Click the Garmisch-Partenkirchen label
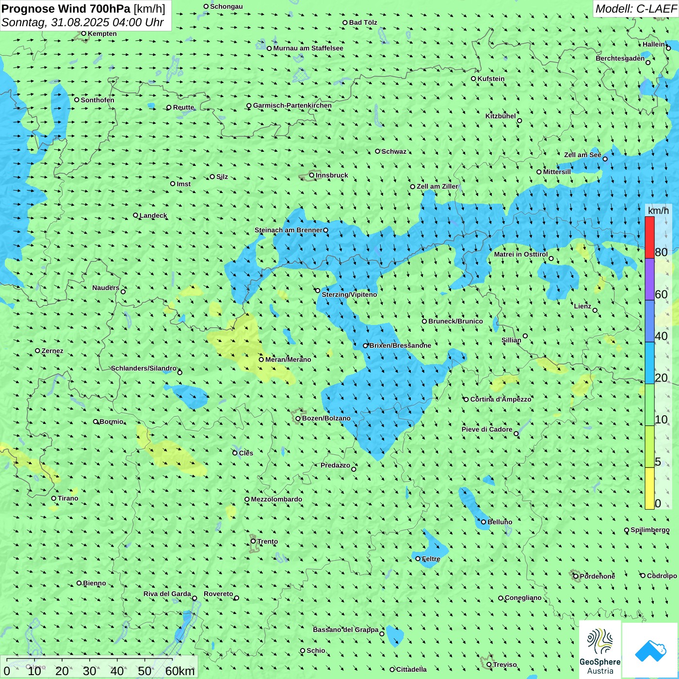This screenshot has height=679, width=679. point(292,105)
